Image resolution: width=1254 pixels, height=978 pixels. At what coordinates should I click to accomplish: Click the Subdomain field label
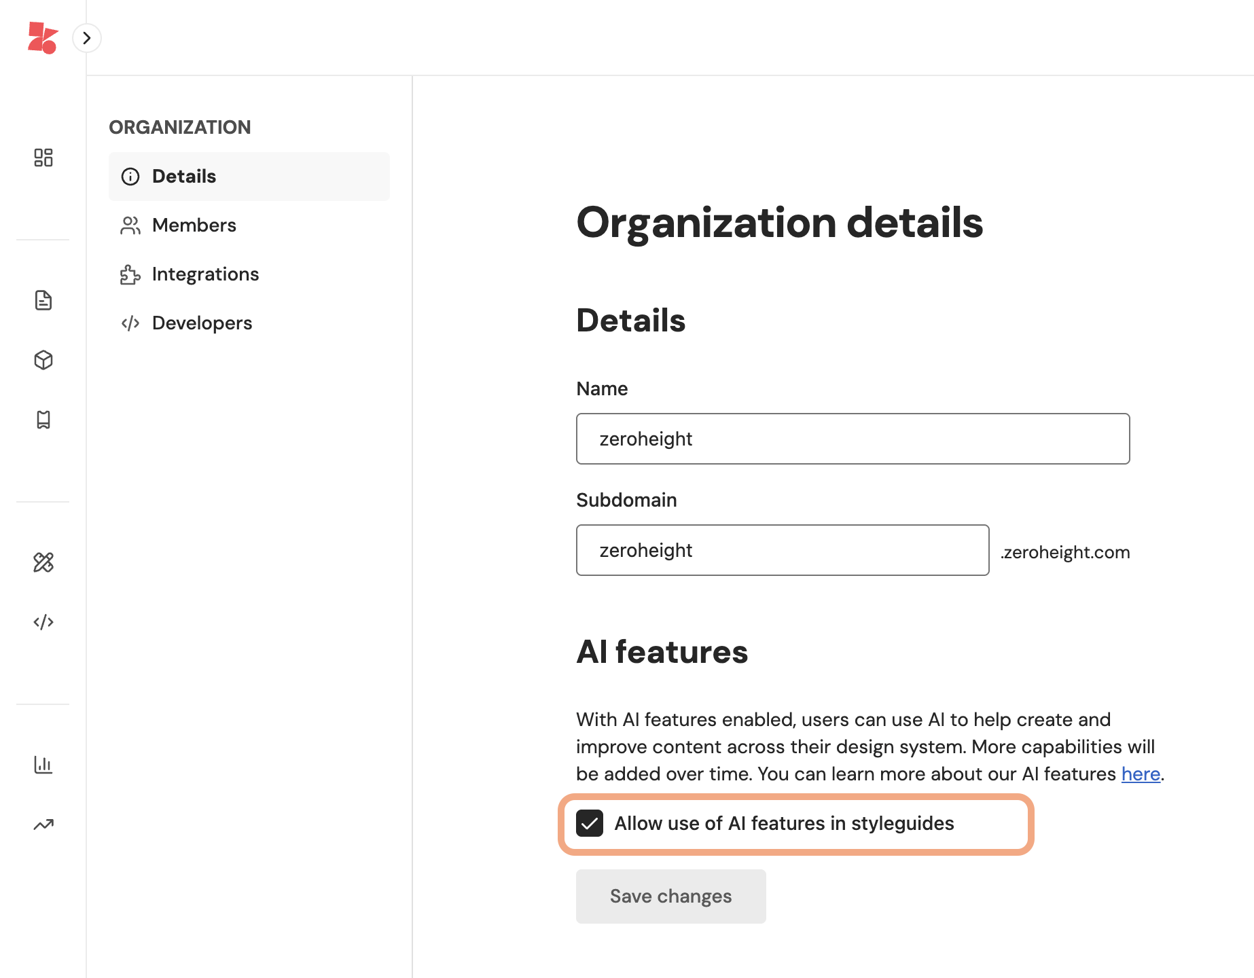(x=626, y=500)
